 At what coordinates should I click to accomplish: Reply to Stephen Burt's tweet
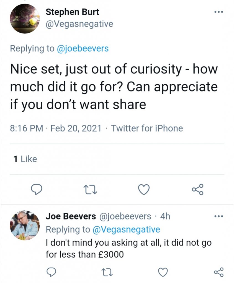click(x=36, y=189)
